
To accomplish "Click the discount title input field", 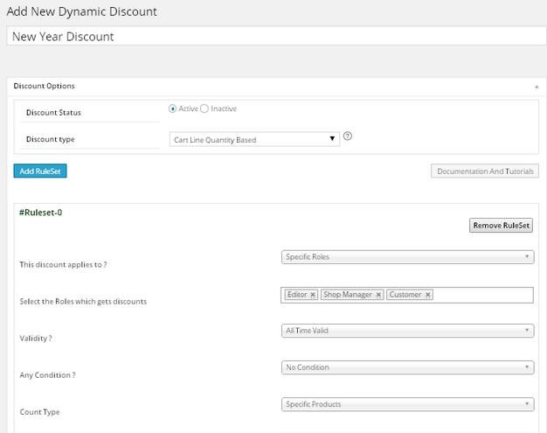I will pos(276,36).
